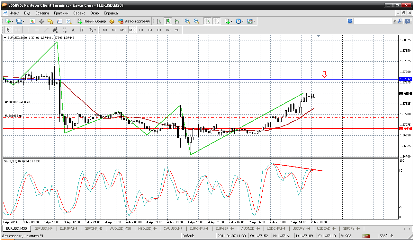414x240 pixels.
Task: Draw a trendline
Action: coord(46,30)
